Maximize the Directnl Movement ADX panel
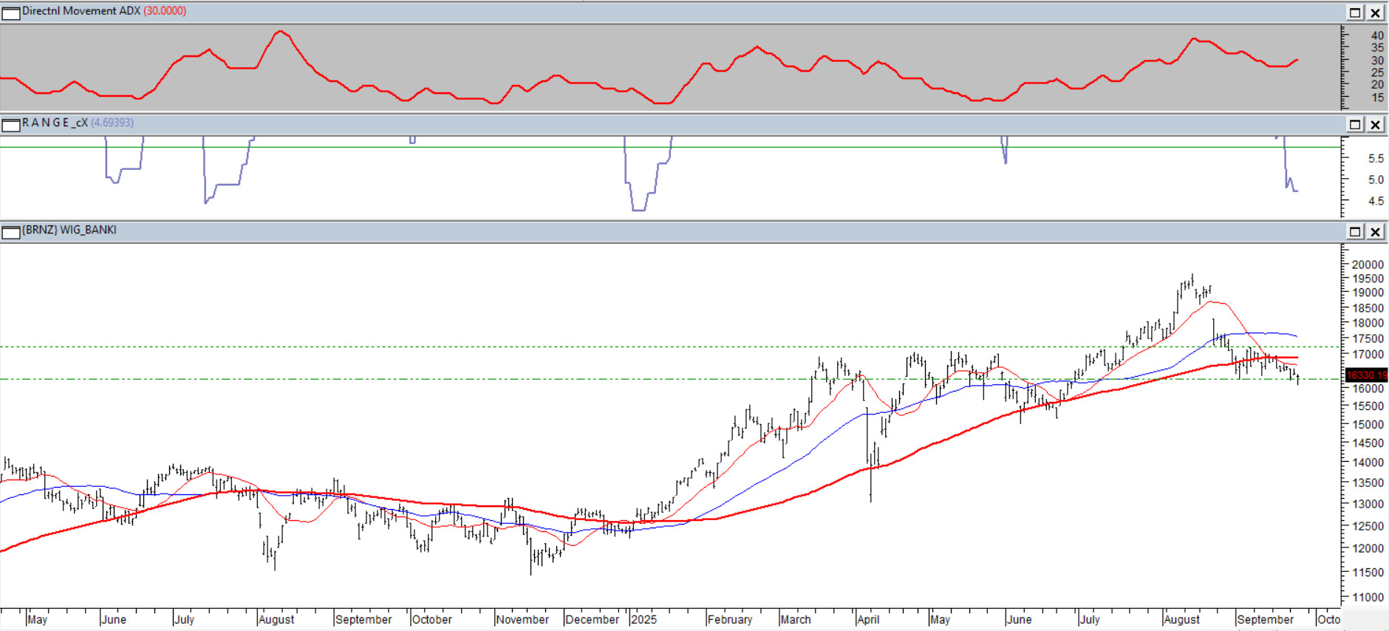 coord(1355,13)
